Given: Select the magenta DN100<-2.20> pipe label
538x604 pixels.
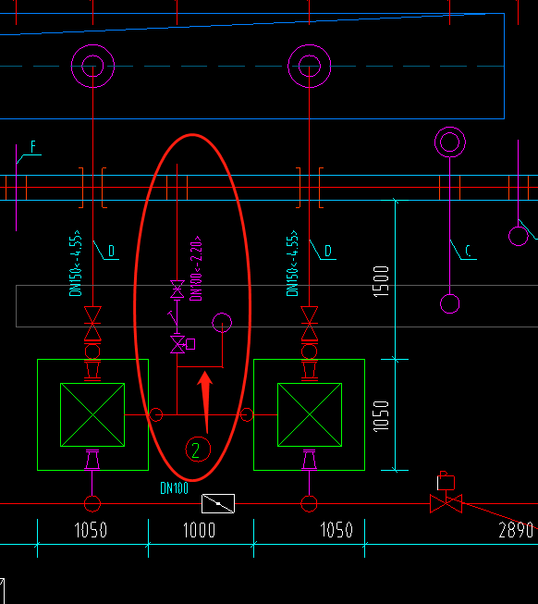Looking at the screenshot, I should (x=196, y=268).
